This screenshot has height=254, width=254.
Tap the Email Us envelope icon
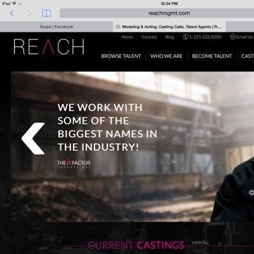[232, 37]
